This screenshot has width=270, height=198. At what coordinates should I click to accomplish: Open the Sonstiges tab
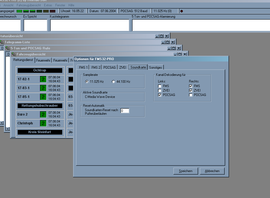156,67
